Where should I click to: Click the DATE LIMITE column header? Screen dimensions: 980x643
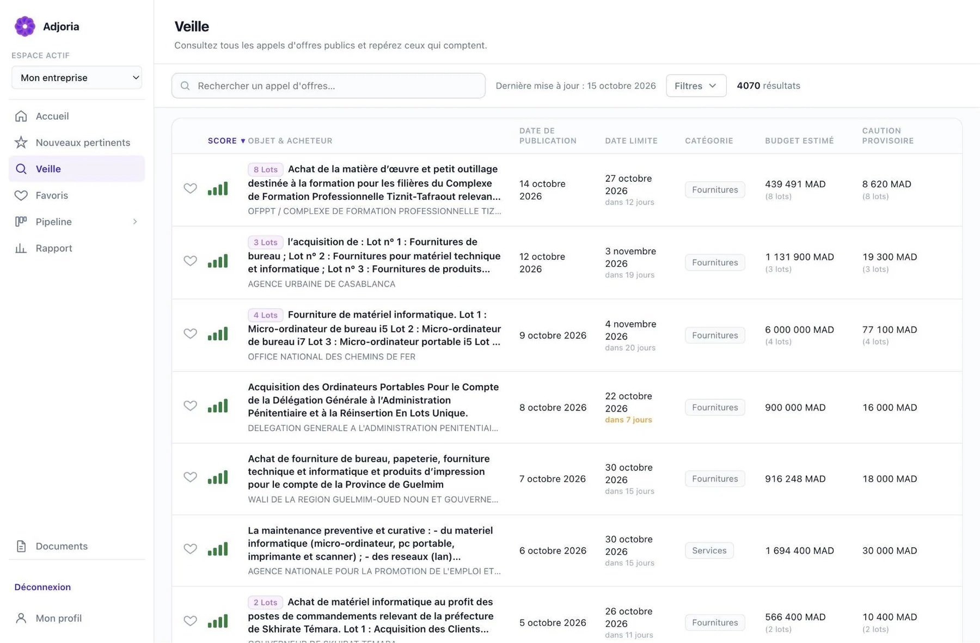click(x=631, y=140)
